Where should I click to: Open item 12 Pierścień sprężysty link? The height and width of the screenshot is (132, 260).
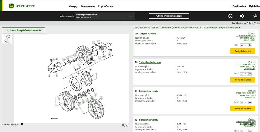tap(148, 91)
